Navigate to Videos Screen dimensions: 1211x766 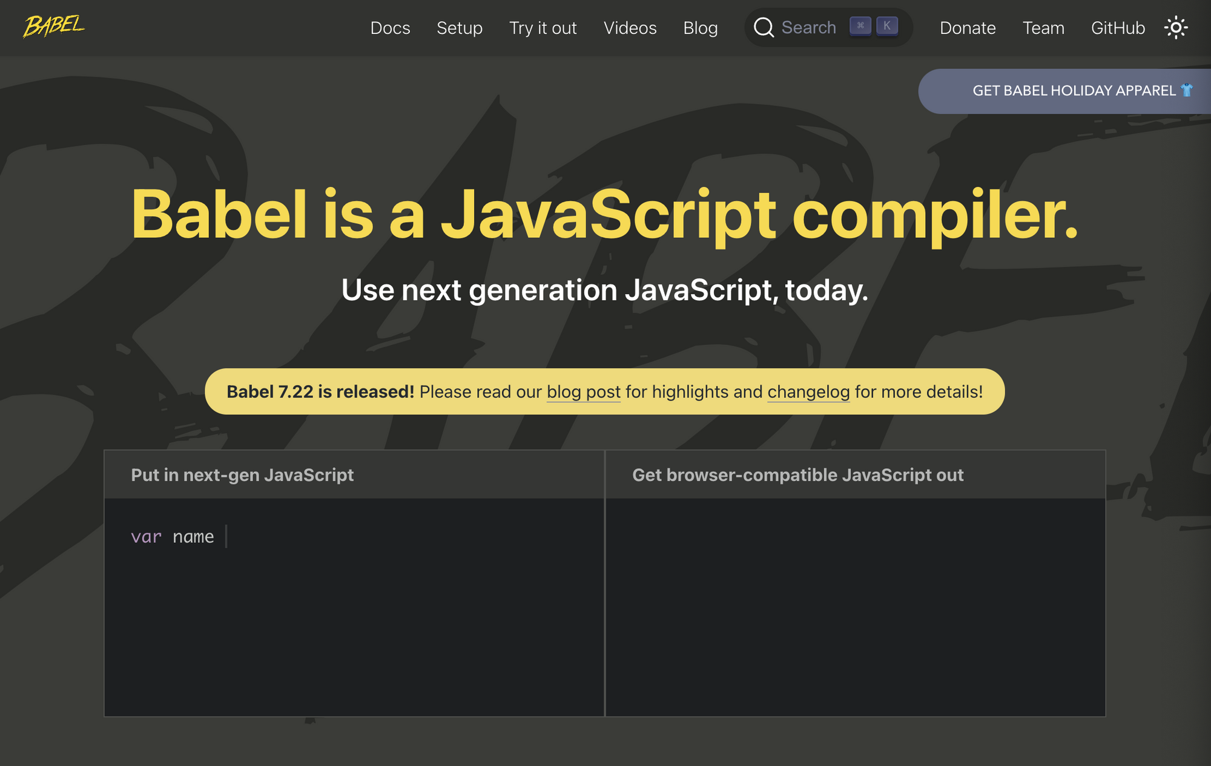(630, 28)
